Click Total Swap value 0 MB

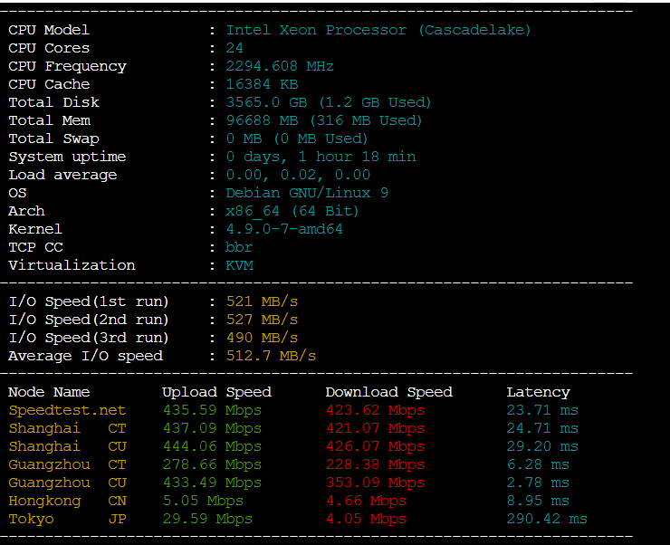(244, 139)
